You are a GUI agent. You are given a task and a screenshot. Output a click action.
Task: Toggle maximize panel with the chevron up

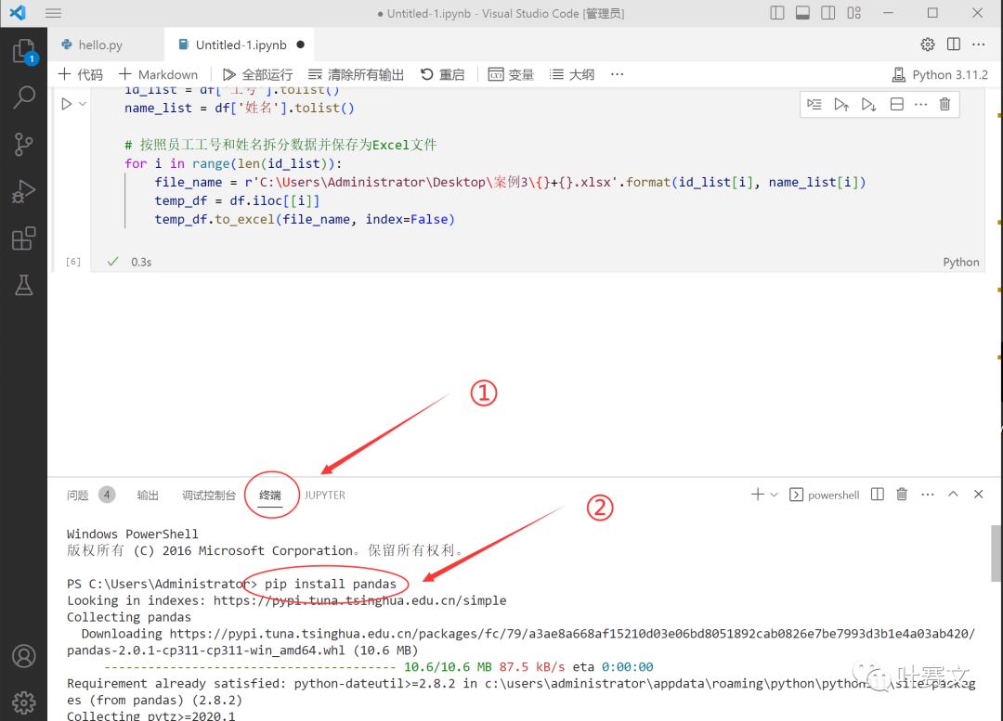(953, 494)
